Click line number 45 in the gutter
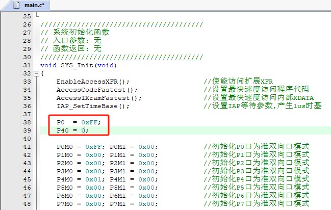331x210 pixels. (27, 179)
